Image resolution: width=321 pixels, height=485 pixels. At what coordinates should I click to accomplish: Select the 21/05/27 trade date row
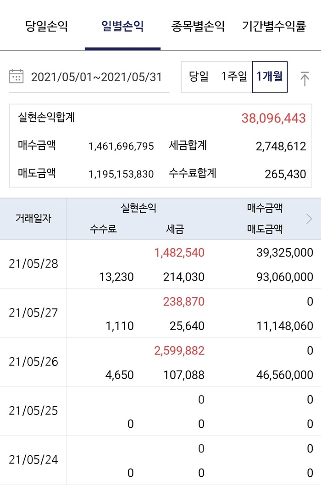160,313
